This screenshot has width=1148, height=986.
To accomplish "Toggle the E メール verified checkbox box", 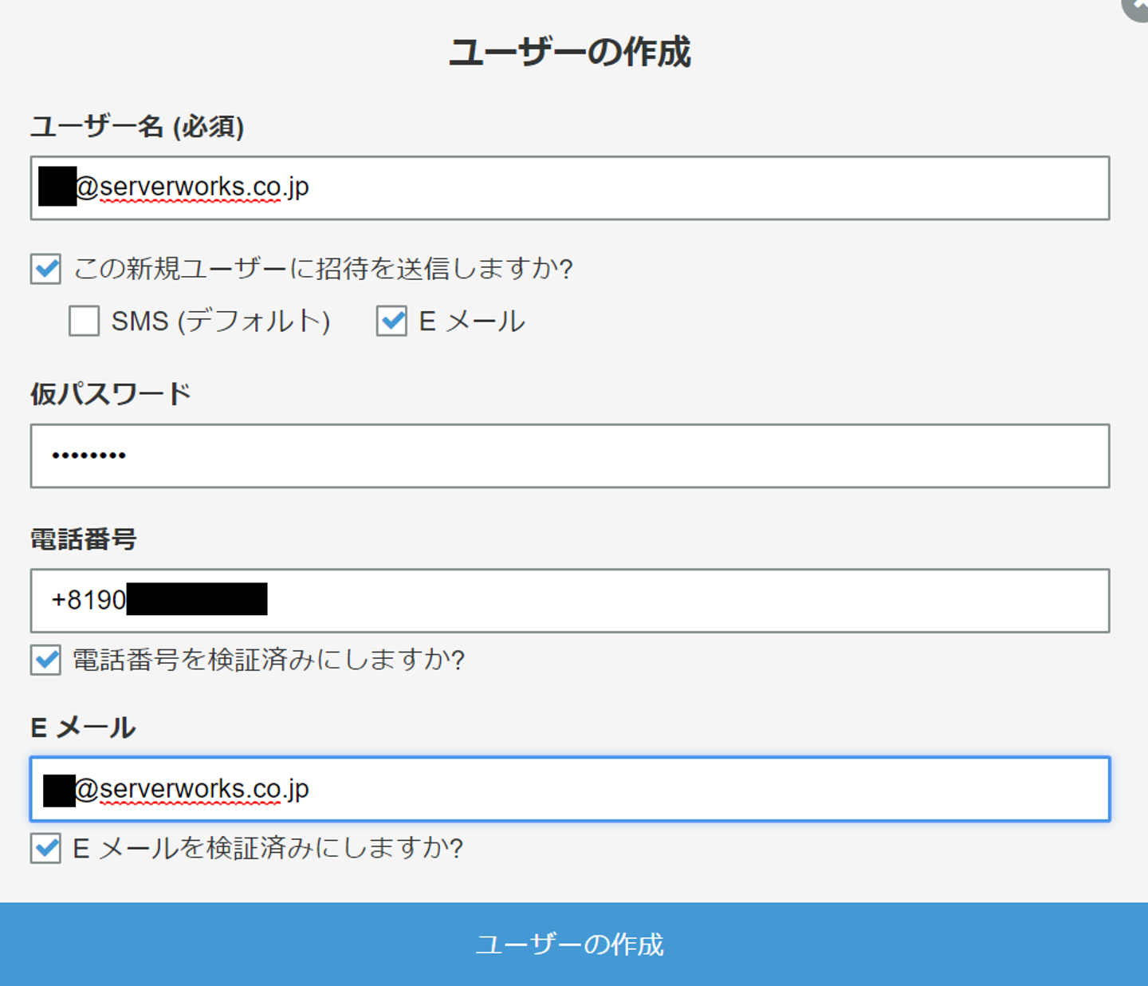I will [46, 848].
